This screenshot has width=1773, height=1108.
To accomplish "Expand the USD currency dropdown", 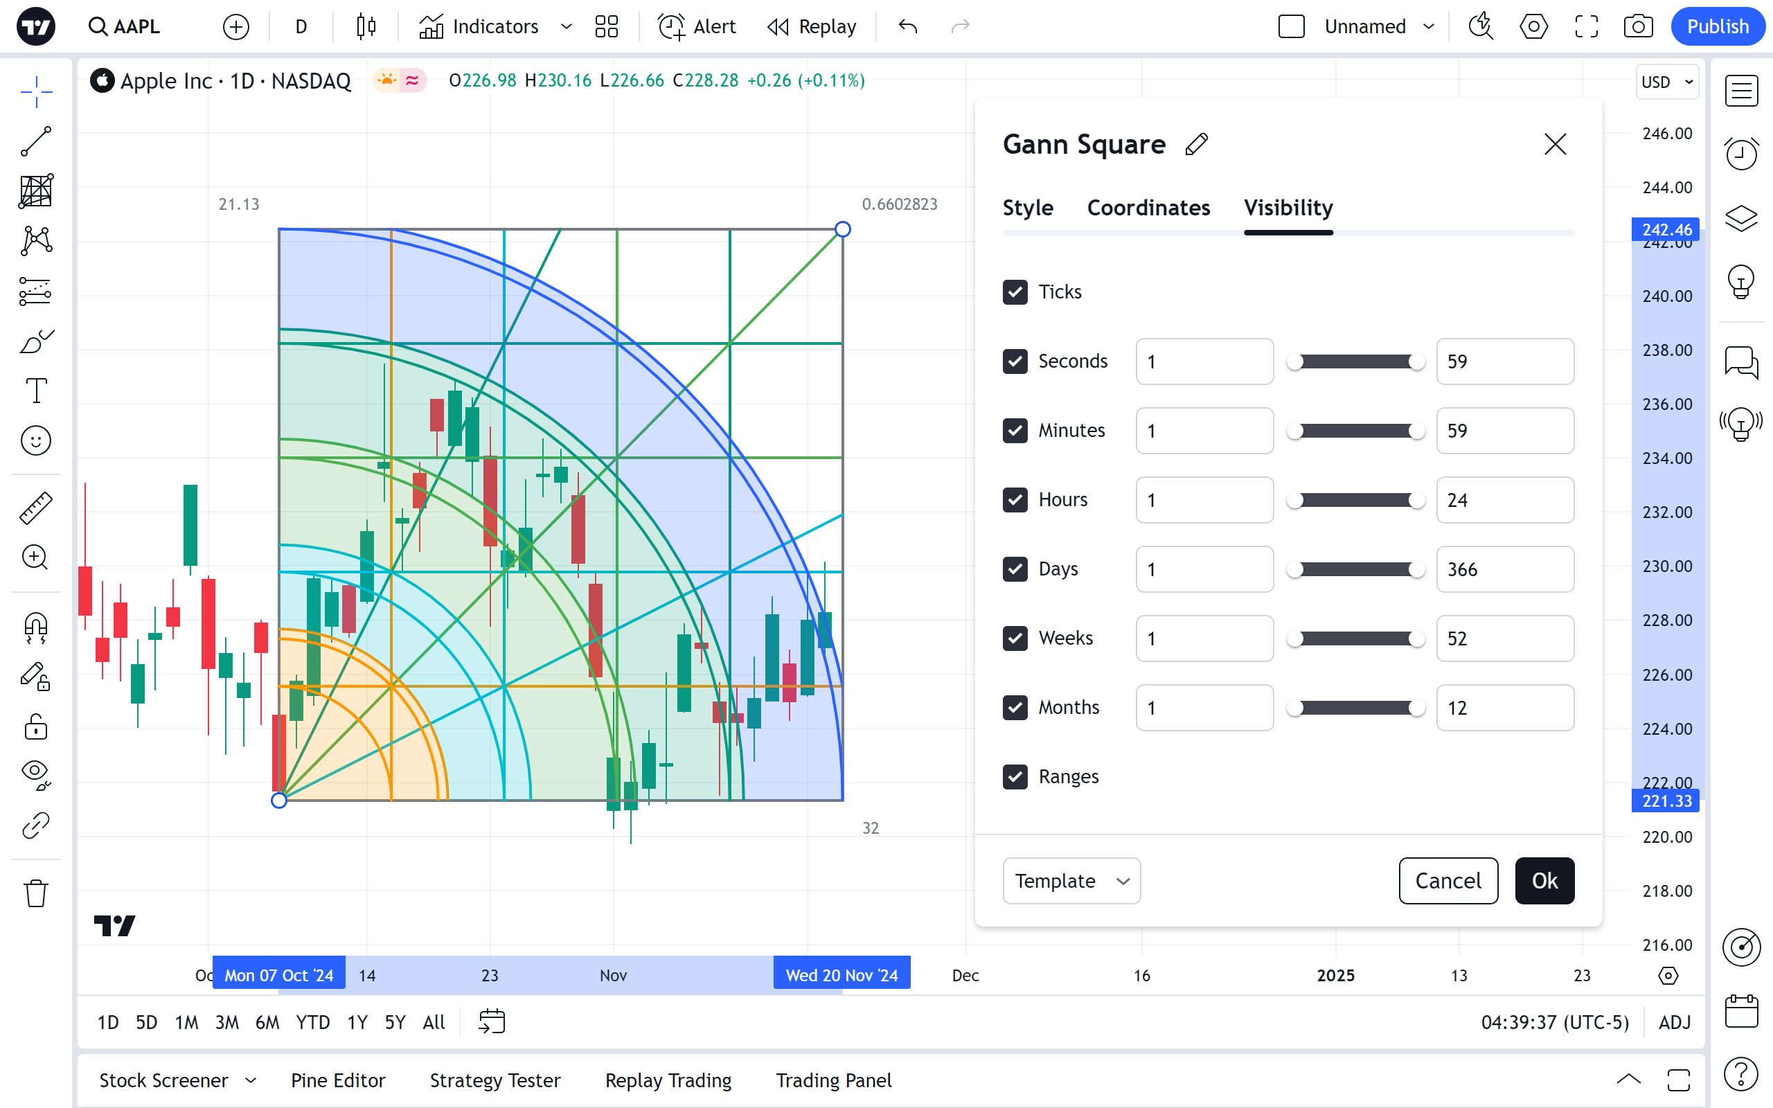I will click(1667, 82).
